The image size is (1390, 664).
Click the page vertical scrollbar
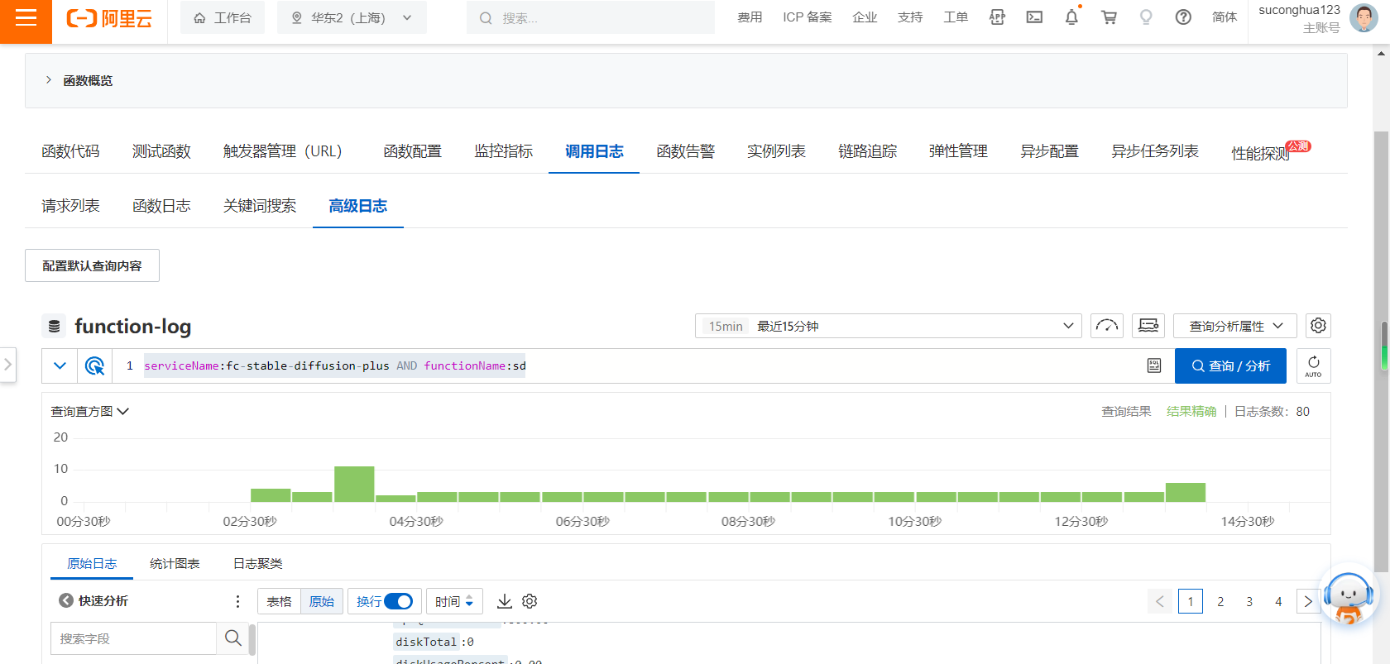pyautogui.click(x=1381, y=351)
